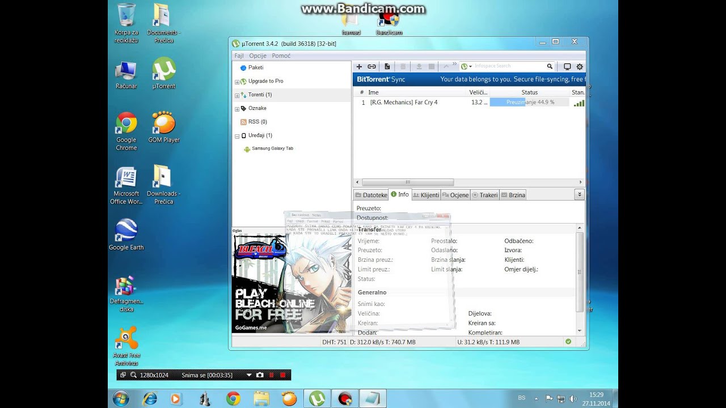This screenshot has width=726, height=408.
Task: Click the Add Torrent from URL link icon
Action: click(x=372, y=67)
